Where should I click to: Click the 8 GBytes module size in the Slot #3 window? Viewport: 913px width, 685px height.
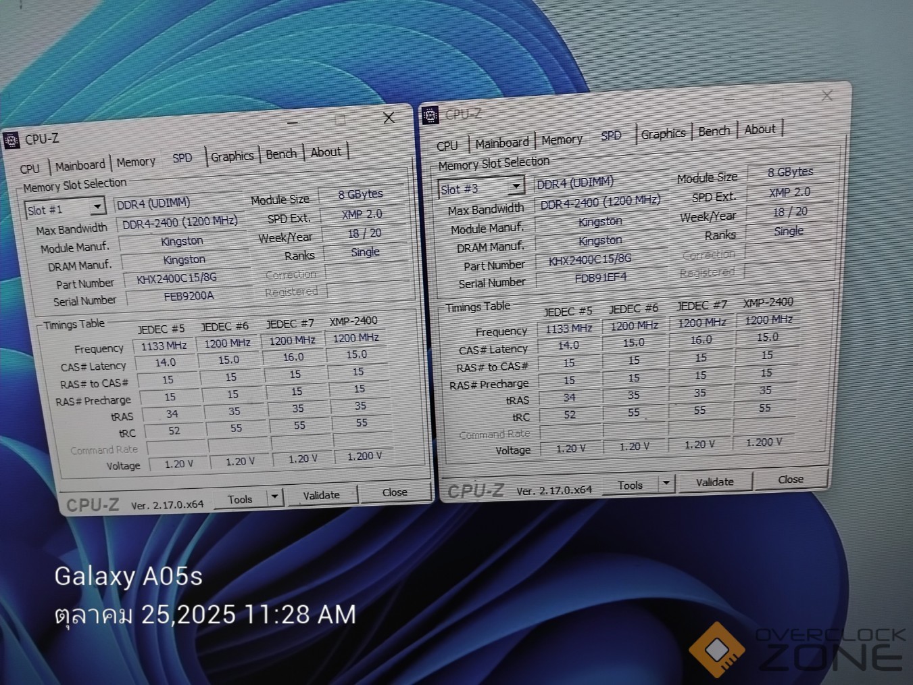[790, 172]
